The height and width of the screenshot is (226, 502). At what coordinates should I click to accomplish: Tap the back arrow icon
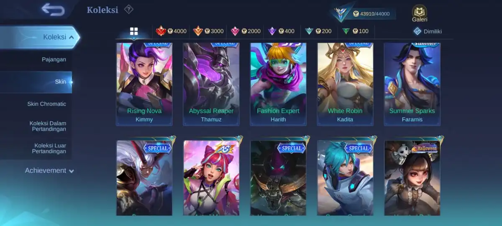tap(53, 9)
